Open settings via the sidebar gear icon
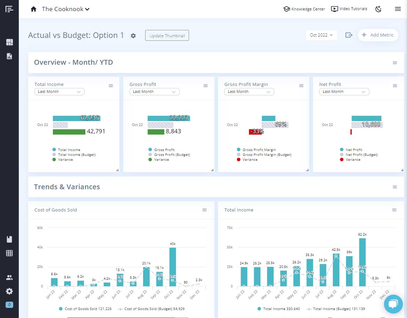 click(9, 291)
